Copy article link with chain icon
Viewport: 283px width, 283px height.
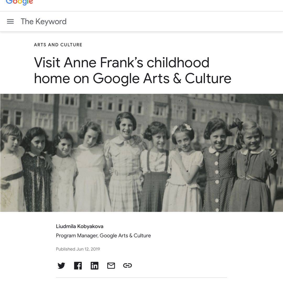[127, 266]
